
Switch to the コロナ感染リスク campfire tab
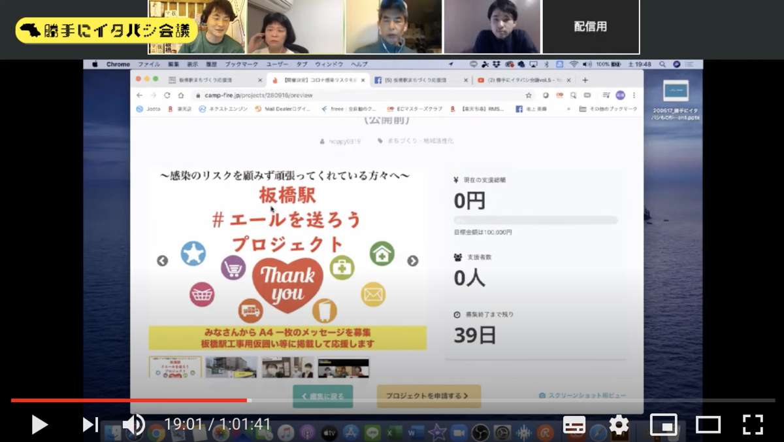pyautogui.click(x=318, y=80)
